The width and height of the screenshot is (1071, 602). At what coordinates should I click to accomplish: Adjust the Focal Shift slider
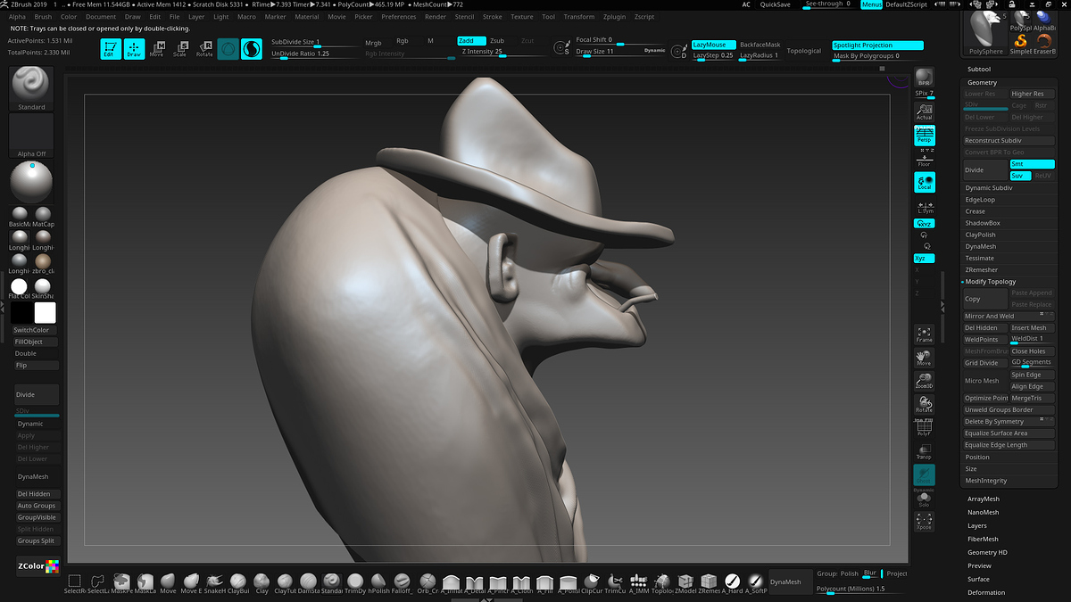coord(619,41)
